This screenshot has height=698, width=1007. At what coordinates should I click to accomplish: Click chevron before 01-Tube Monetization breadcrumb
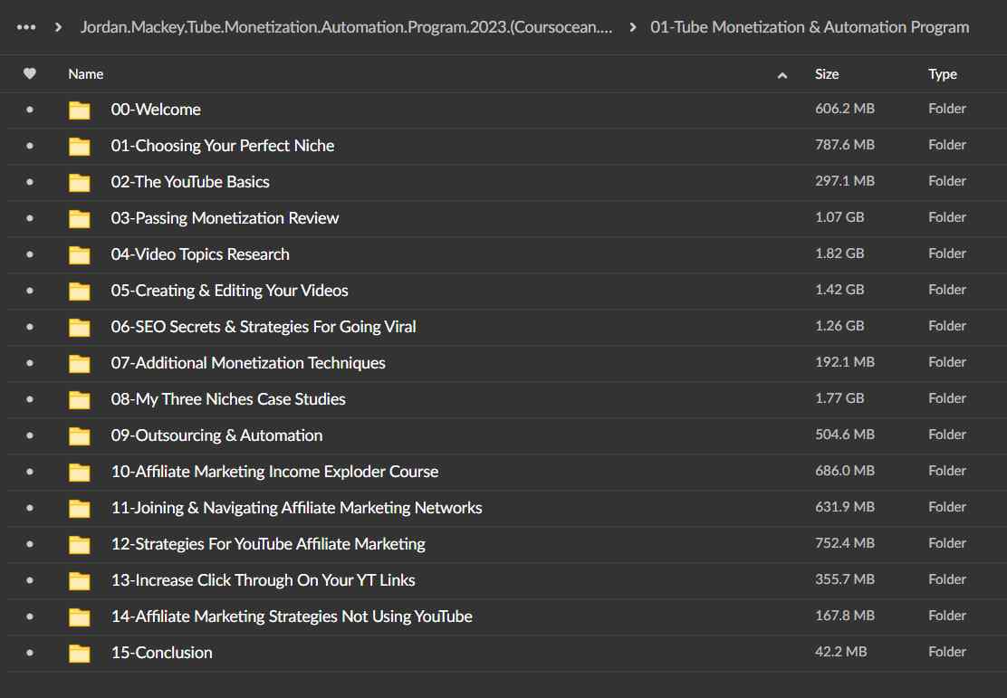[633, 27]
